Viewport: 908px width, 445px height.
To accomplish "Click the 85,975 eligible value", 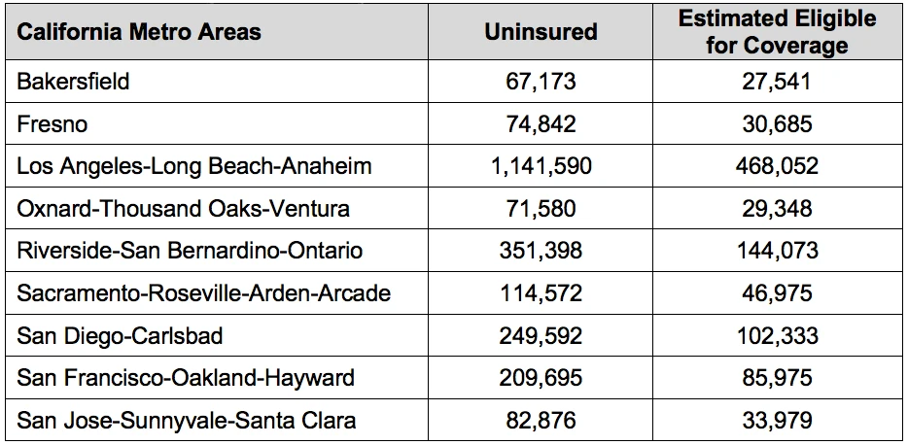I will 777,378.
